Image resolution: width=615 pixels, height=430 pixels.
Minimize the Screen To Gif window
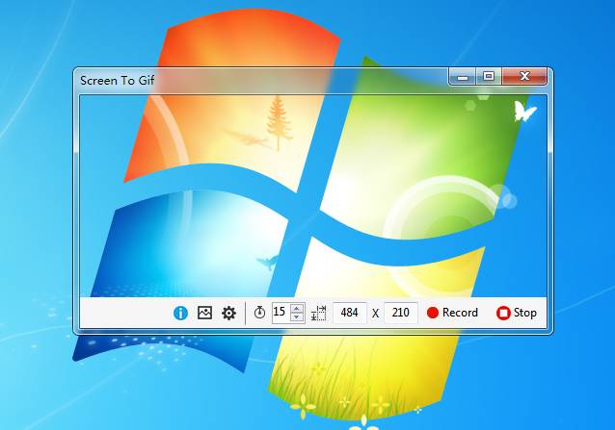tap(463, 77)
